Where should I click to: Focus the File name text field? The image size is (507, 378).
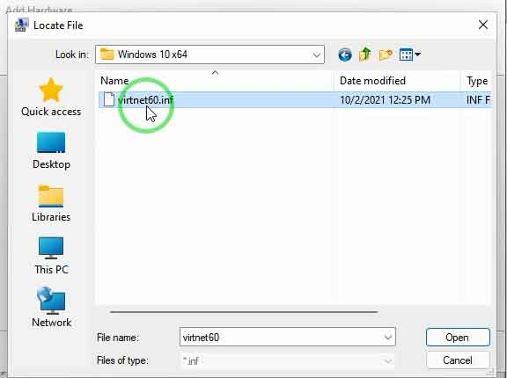(282, 338)
